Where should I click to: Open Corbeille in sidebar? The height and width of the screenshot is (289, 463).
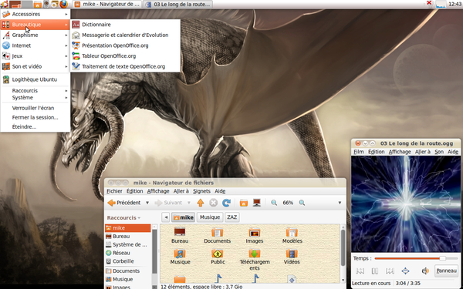click(128, 261)
